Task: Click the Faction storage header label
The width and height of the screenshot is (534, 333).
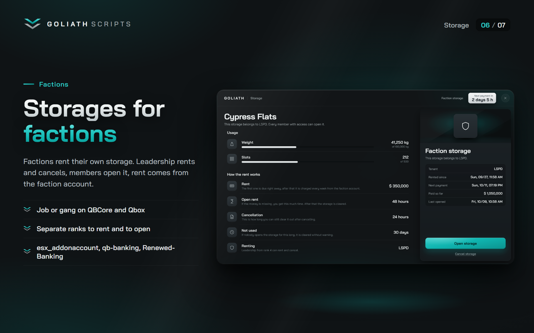Action: pyautogui.click(x=452, y=98)
